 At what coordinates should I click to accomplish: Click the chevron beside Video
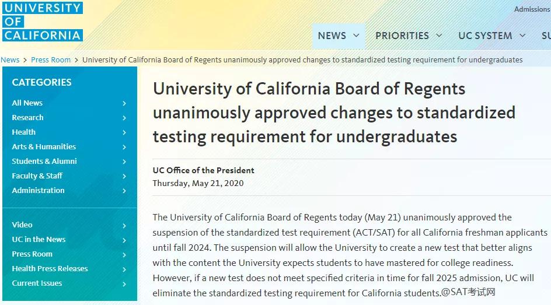124,226
